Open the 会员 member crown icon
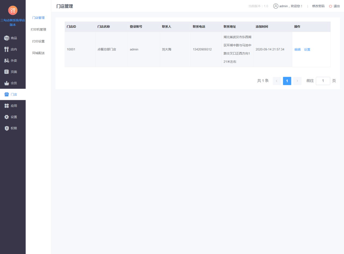 pyautogui.click(x=7, y=83)
